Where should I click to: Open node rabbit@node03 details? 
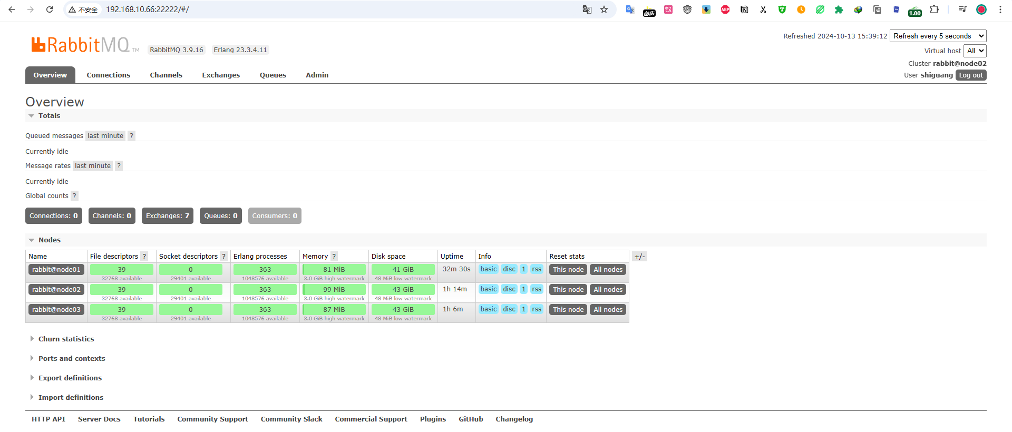point(56,310)
